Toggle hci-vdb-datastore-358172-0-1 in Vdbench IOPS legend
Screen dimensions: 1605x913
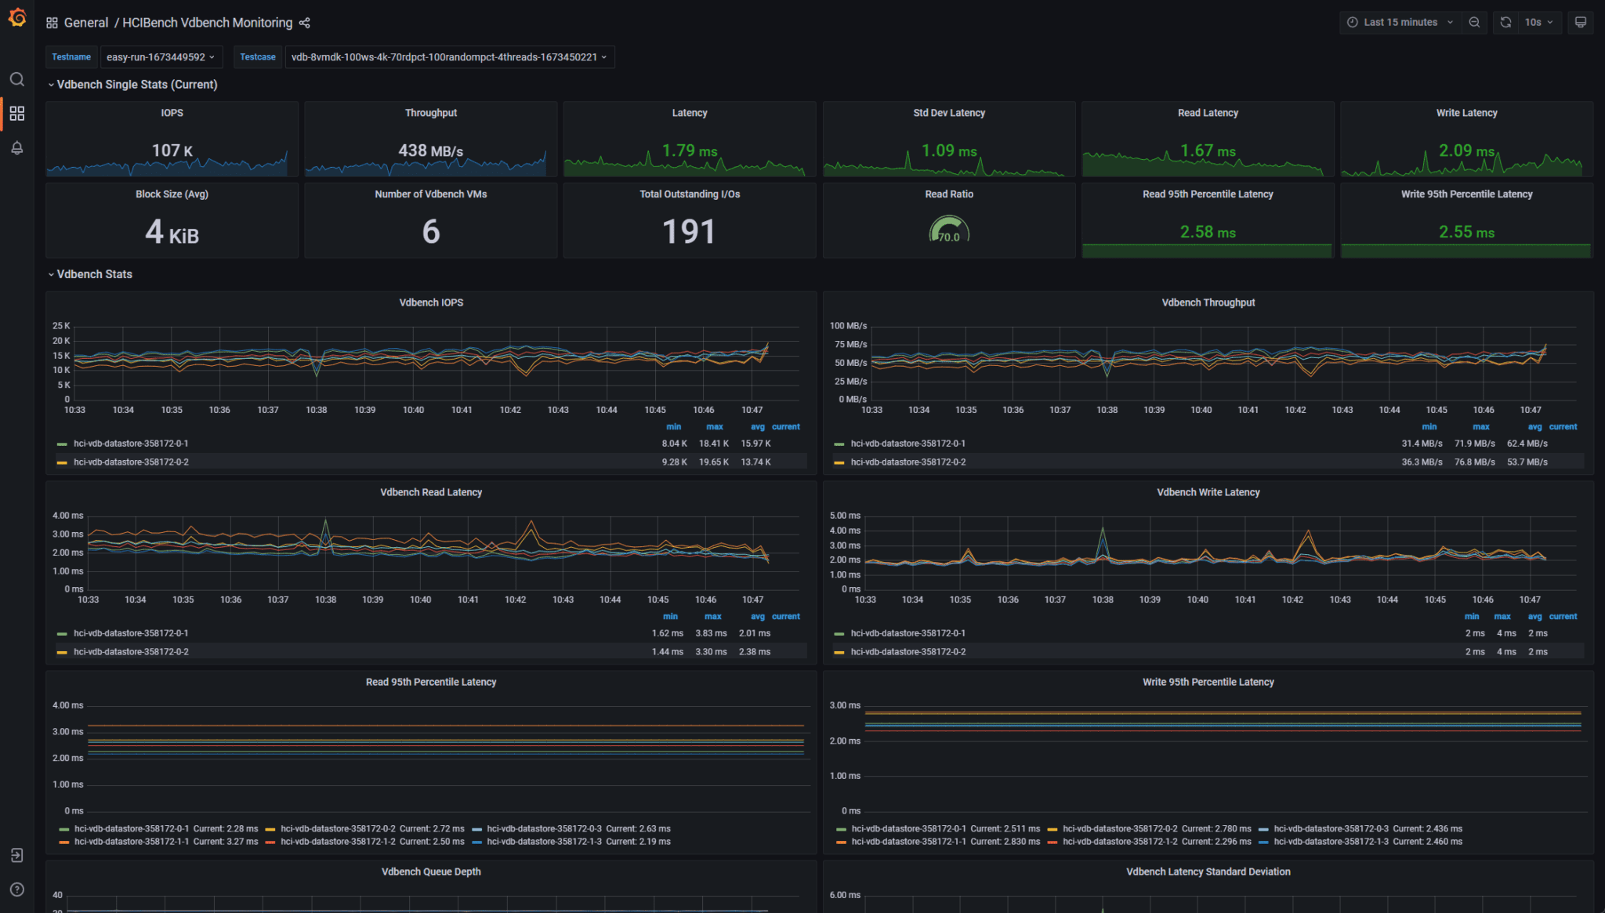click(x=130, y=443)
